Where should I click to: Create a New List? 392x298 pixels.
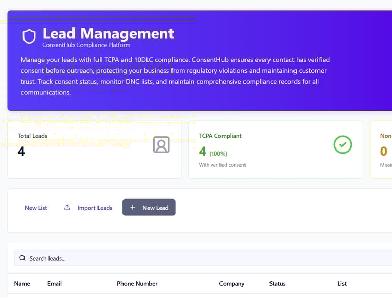(36, 208)
